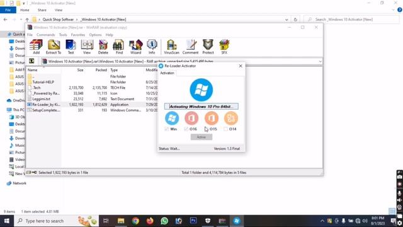The image size is (403, 227).
Task: Go back in File Explorer
Action: coord(6,20)
